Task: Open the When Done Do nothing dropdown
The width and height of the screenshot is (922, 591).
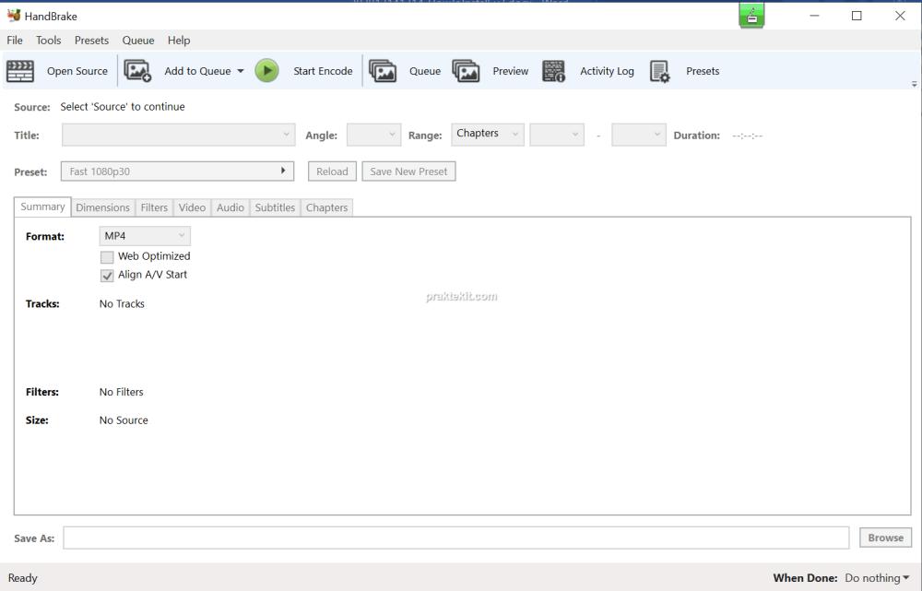Action: [877, 578]
